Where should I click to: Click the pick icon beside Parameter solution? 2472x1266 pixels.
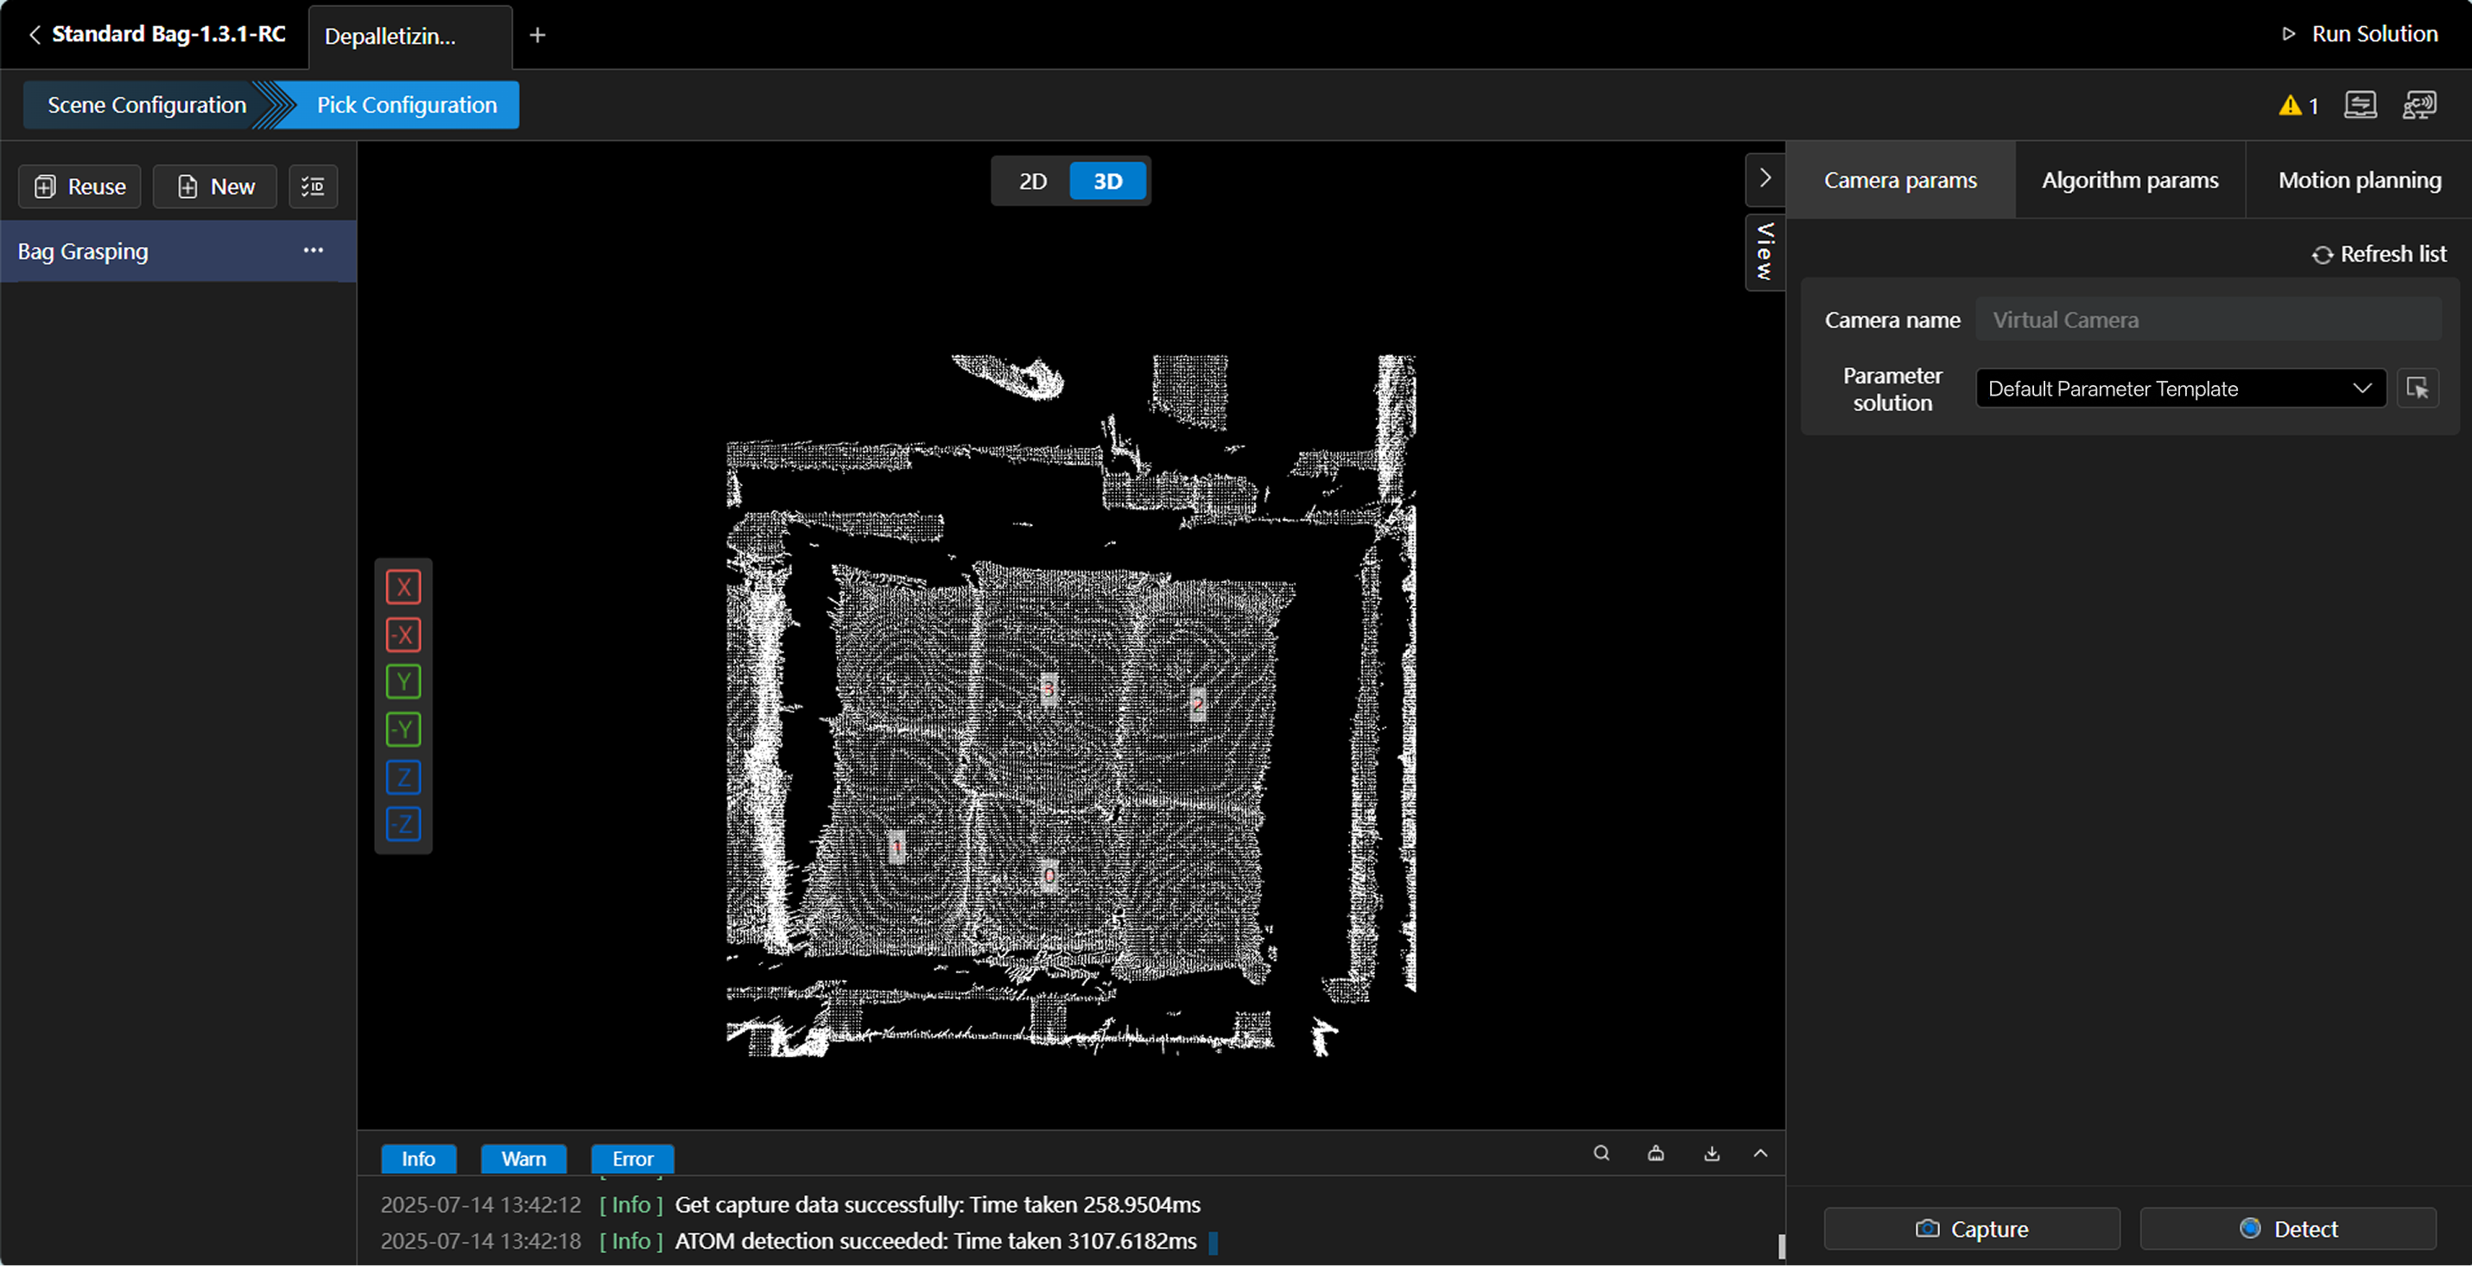click(2417, 389)
